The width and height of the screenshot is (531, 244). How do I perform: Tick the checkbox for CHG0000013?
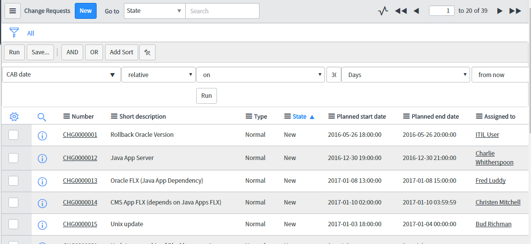[13, 181]
